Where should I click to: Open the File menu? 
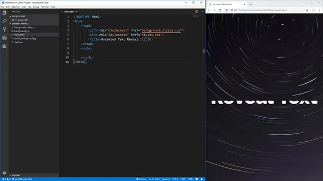click(x=3, y=7)
